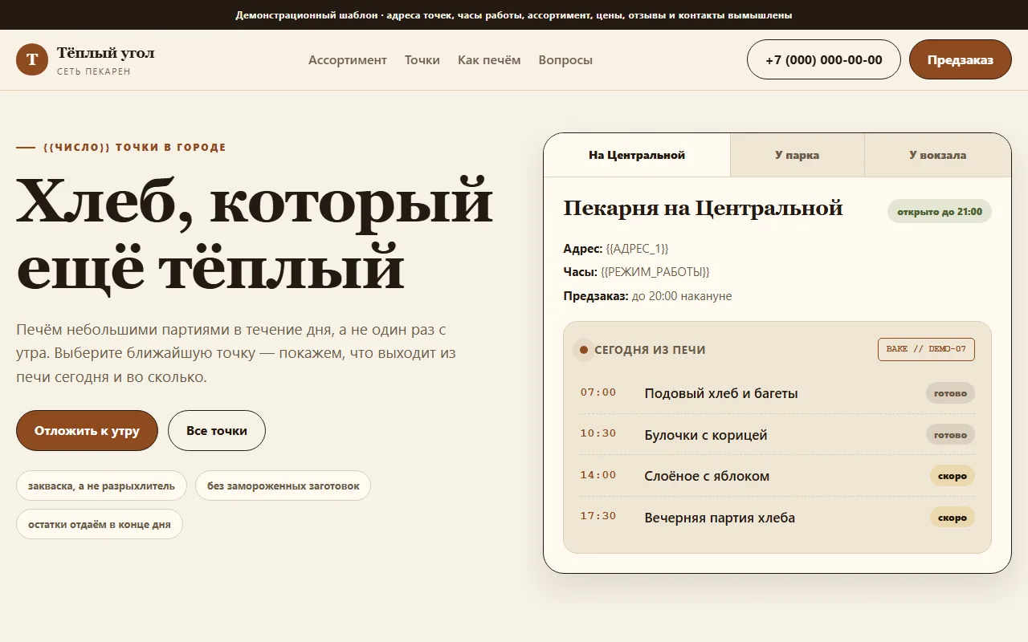Image resolution: width=1028 pixels, height=642 pixels.
Task: Click the «без замороженных заготовок» chip
Action: pyautogui.click(x=284, y=486)
